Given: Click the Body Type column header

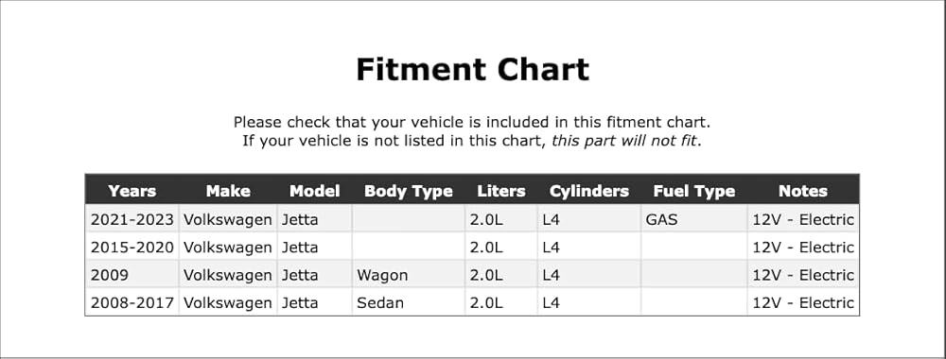Looking at the screenshot, I should (409, 191).
